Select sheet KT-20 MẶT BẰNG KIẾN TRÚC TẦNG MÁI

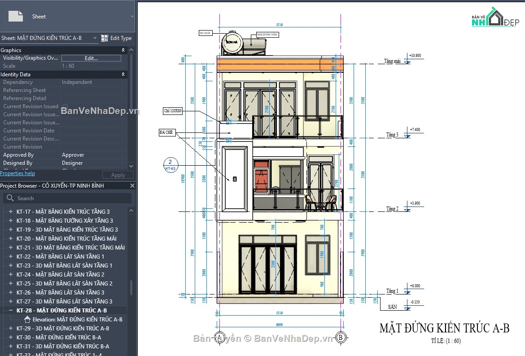[x=66, y=238]
